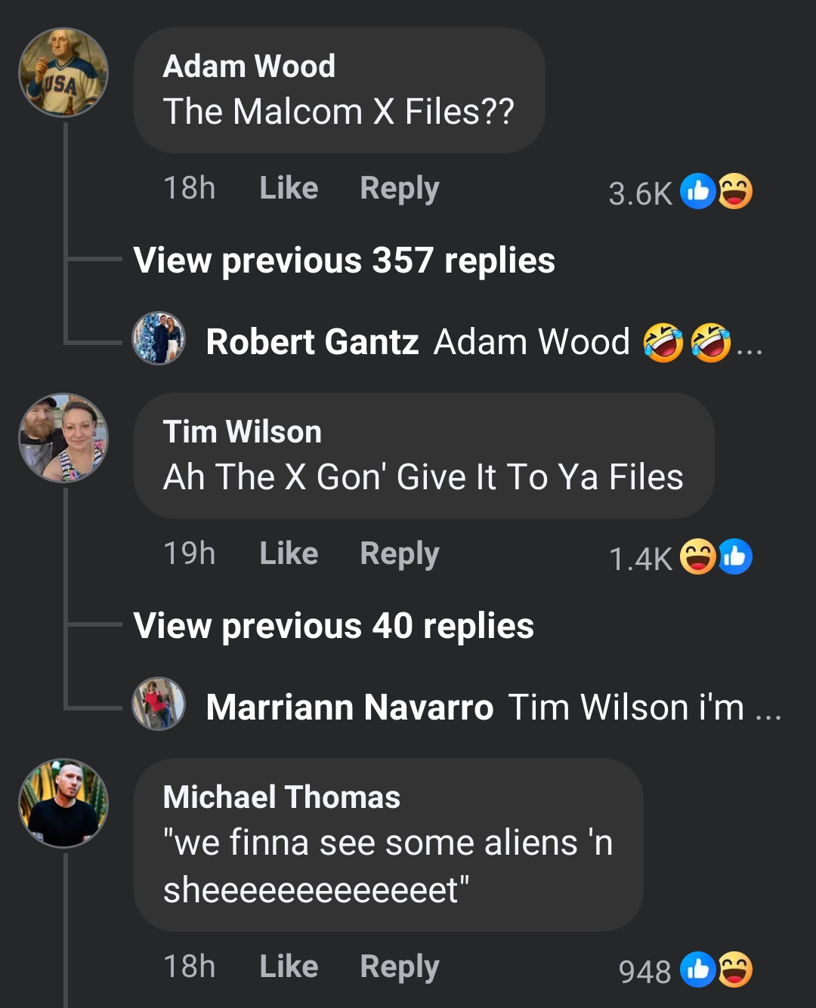Reply to Adam Wood's comment
The height and width of the screenshot is (1008, 816).
tap(400, 189)
